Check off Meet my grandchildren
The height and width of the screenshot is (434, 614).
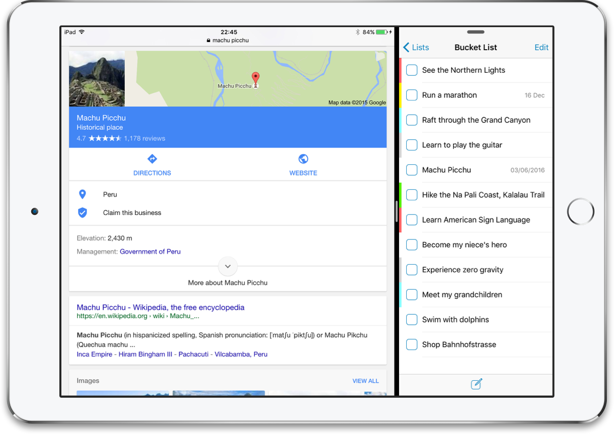(412, 295)
